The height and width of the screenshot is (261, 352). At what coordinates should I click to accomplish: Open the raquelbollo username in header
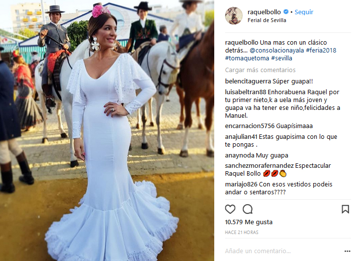click(264, 12)
